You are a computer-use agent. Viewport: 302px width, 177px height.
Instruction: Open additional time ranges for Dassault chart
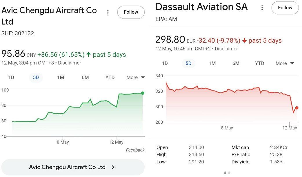(285, 63)
